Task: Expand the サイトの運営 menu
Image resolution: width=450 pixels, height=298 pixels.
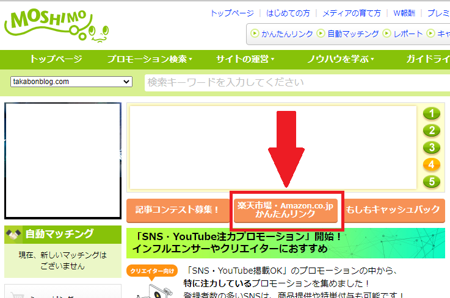Action: click(x=245, y=59)
